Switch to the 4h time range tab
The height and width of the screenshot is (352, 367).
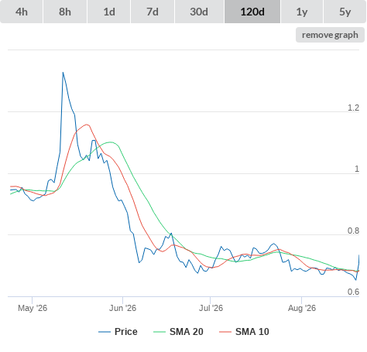click(22, 12)
